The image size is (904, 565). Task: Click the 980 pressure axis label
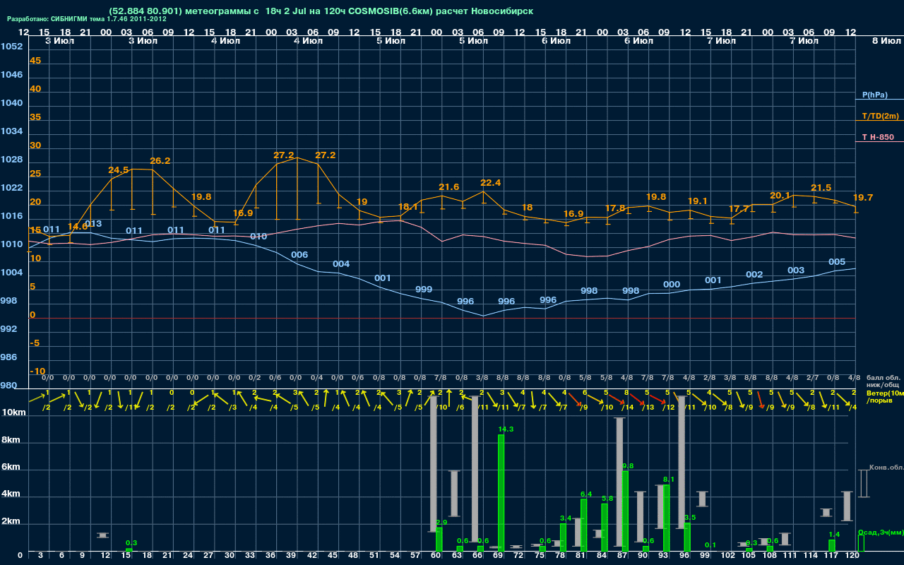[x=9, y=386]
